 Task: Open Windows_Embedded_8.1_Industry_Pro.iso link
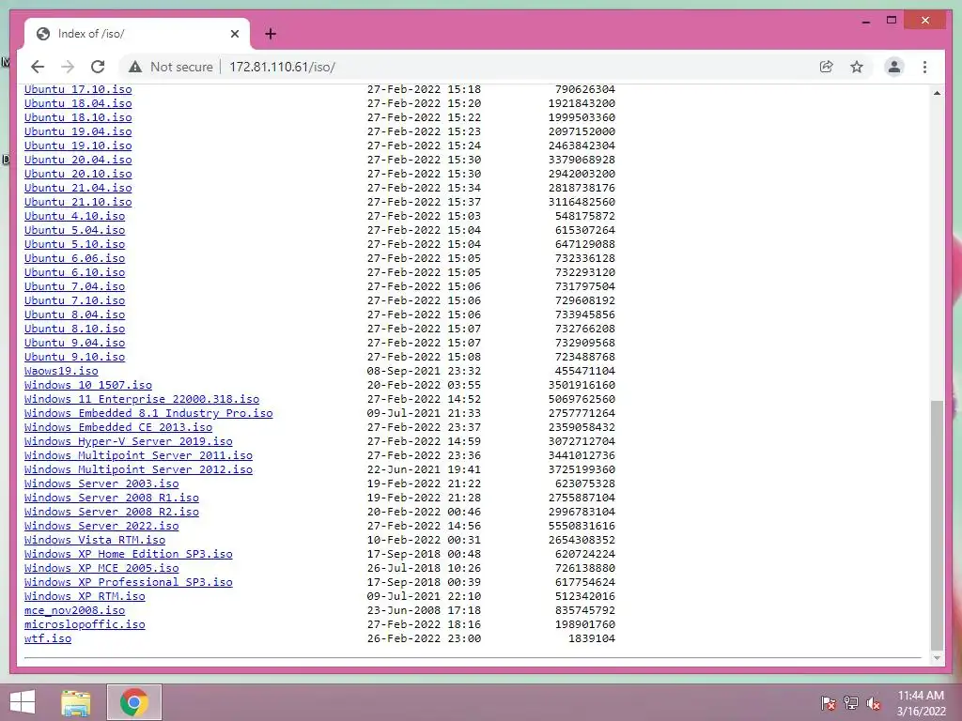click(x=148, y=413)
